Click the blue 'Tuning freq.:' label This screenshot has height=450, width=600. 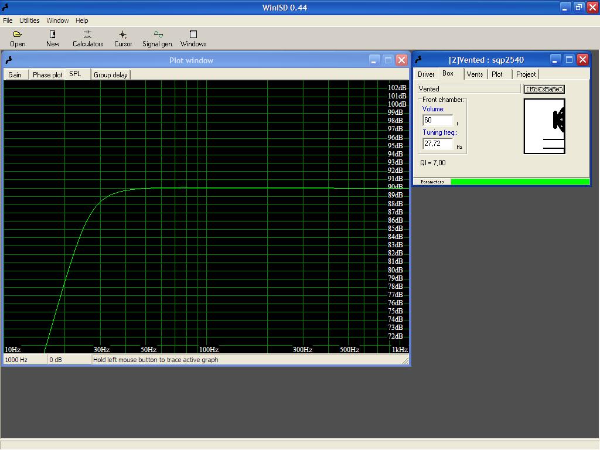click(x=439, y=132)
